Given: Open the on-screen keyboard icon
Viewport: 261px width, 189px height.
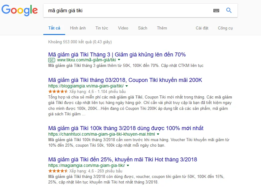Looking at the screenshot, I should [x=216, y=11].
